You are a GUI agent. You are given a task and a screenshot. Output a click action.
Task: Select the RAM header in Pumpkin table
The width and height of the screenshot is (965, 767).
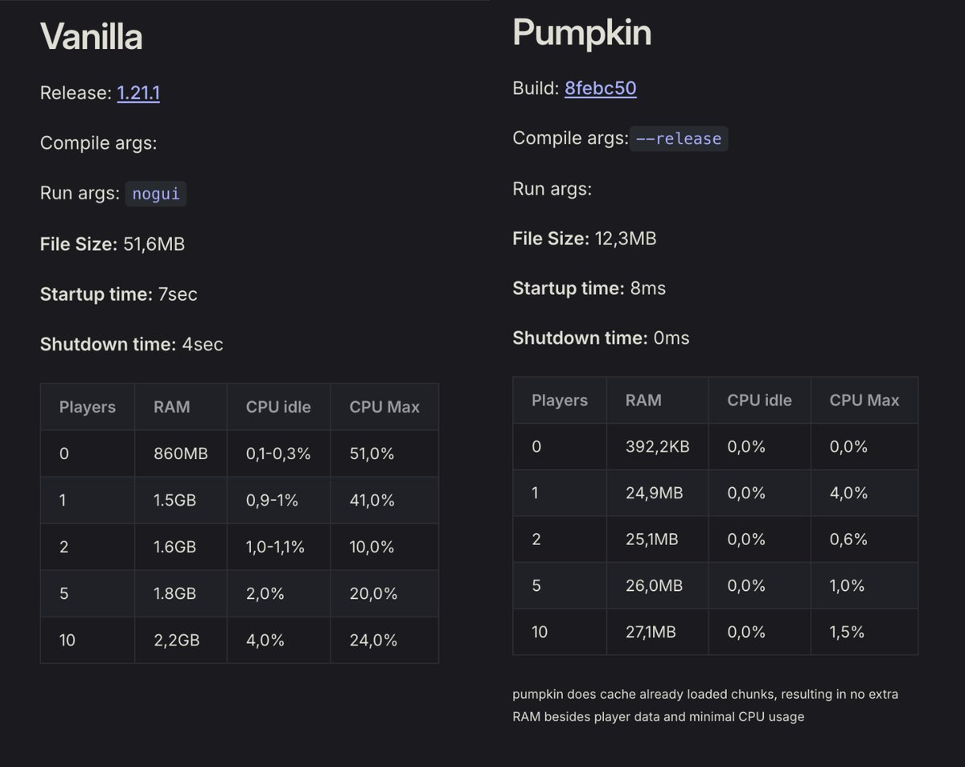pyautogui.click(x=643, y=400)
